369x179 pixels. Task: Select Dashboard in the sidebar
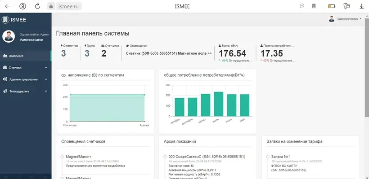[x=25, y=56]
